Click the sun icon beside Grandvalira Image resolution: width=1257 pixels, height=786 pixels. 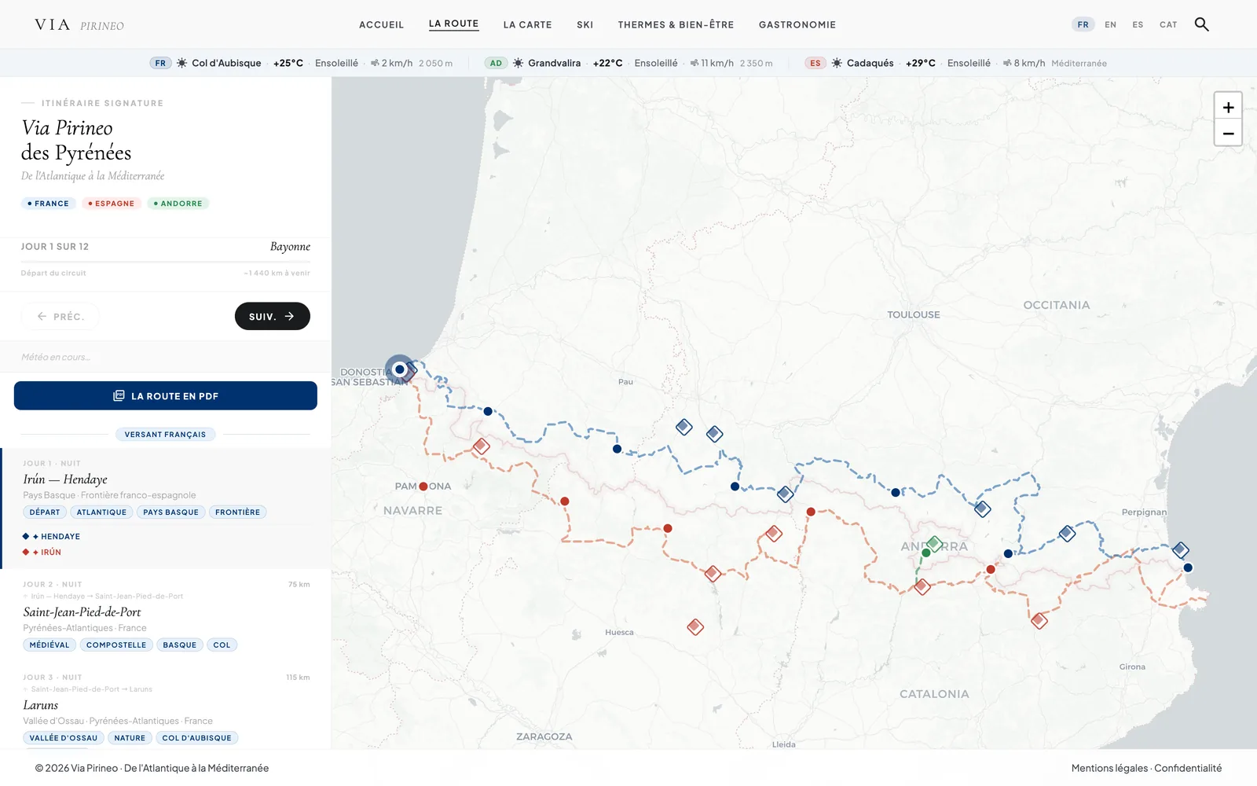(x=518, y=63)
